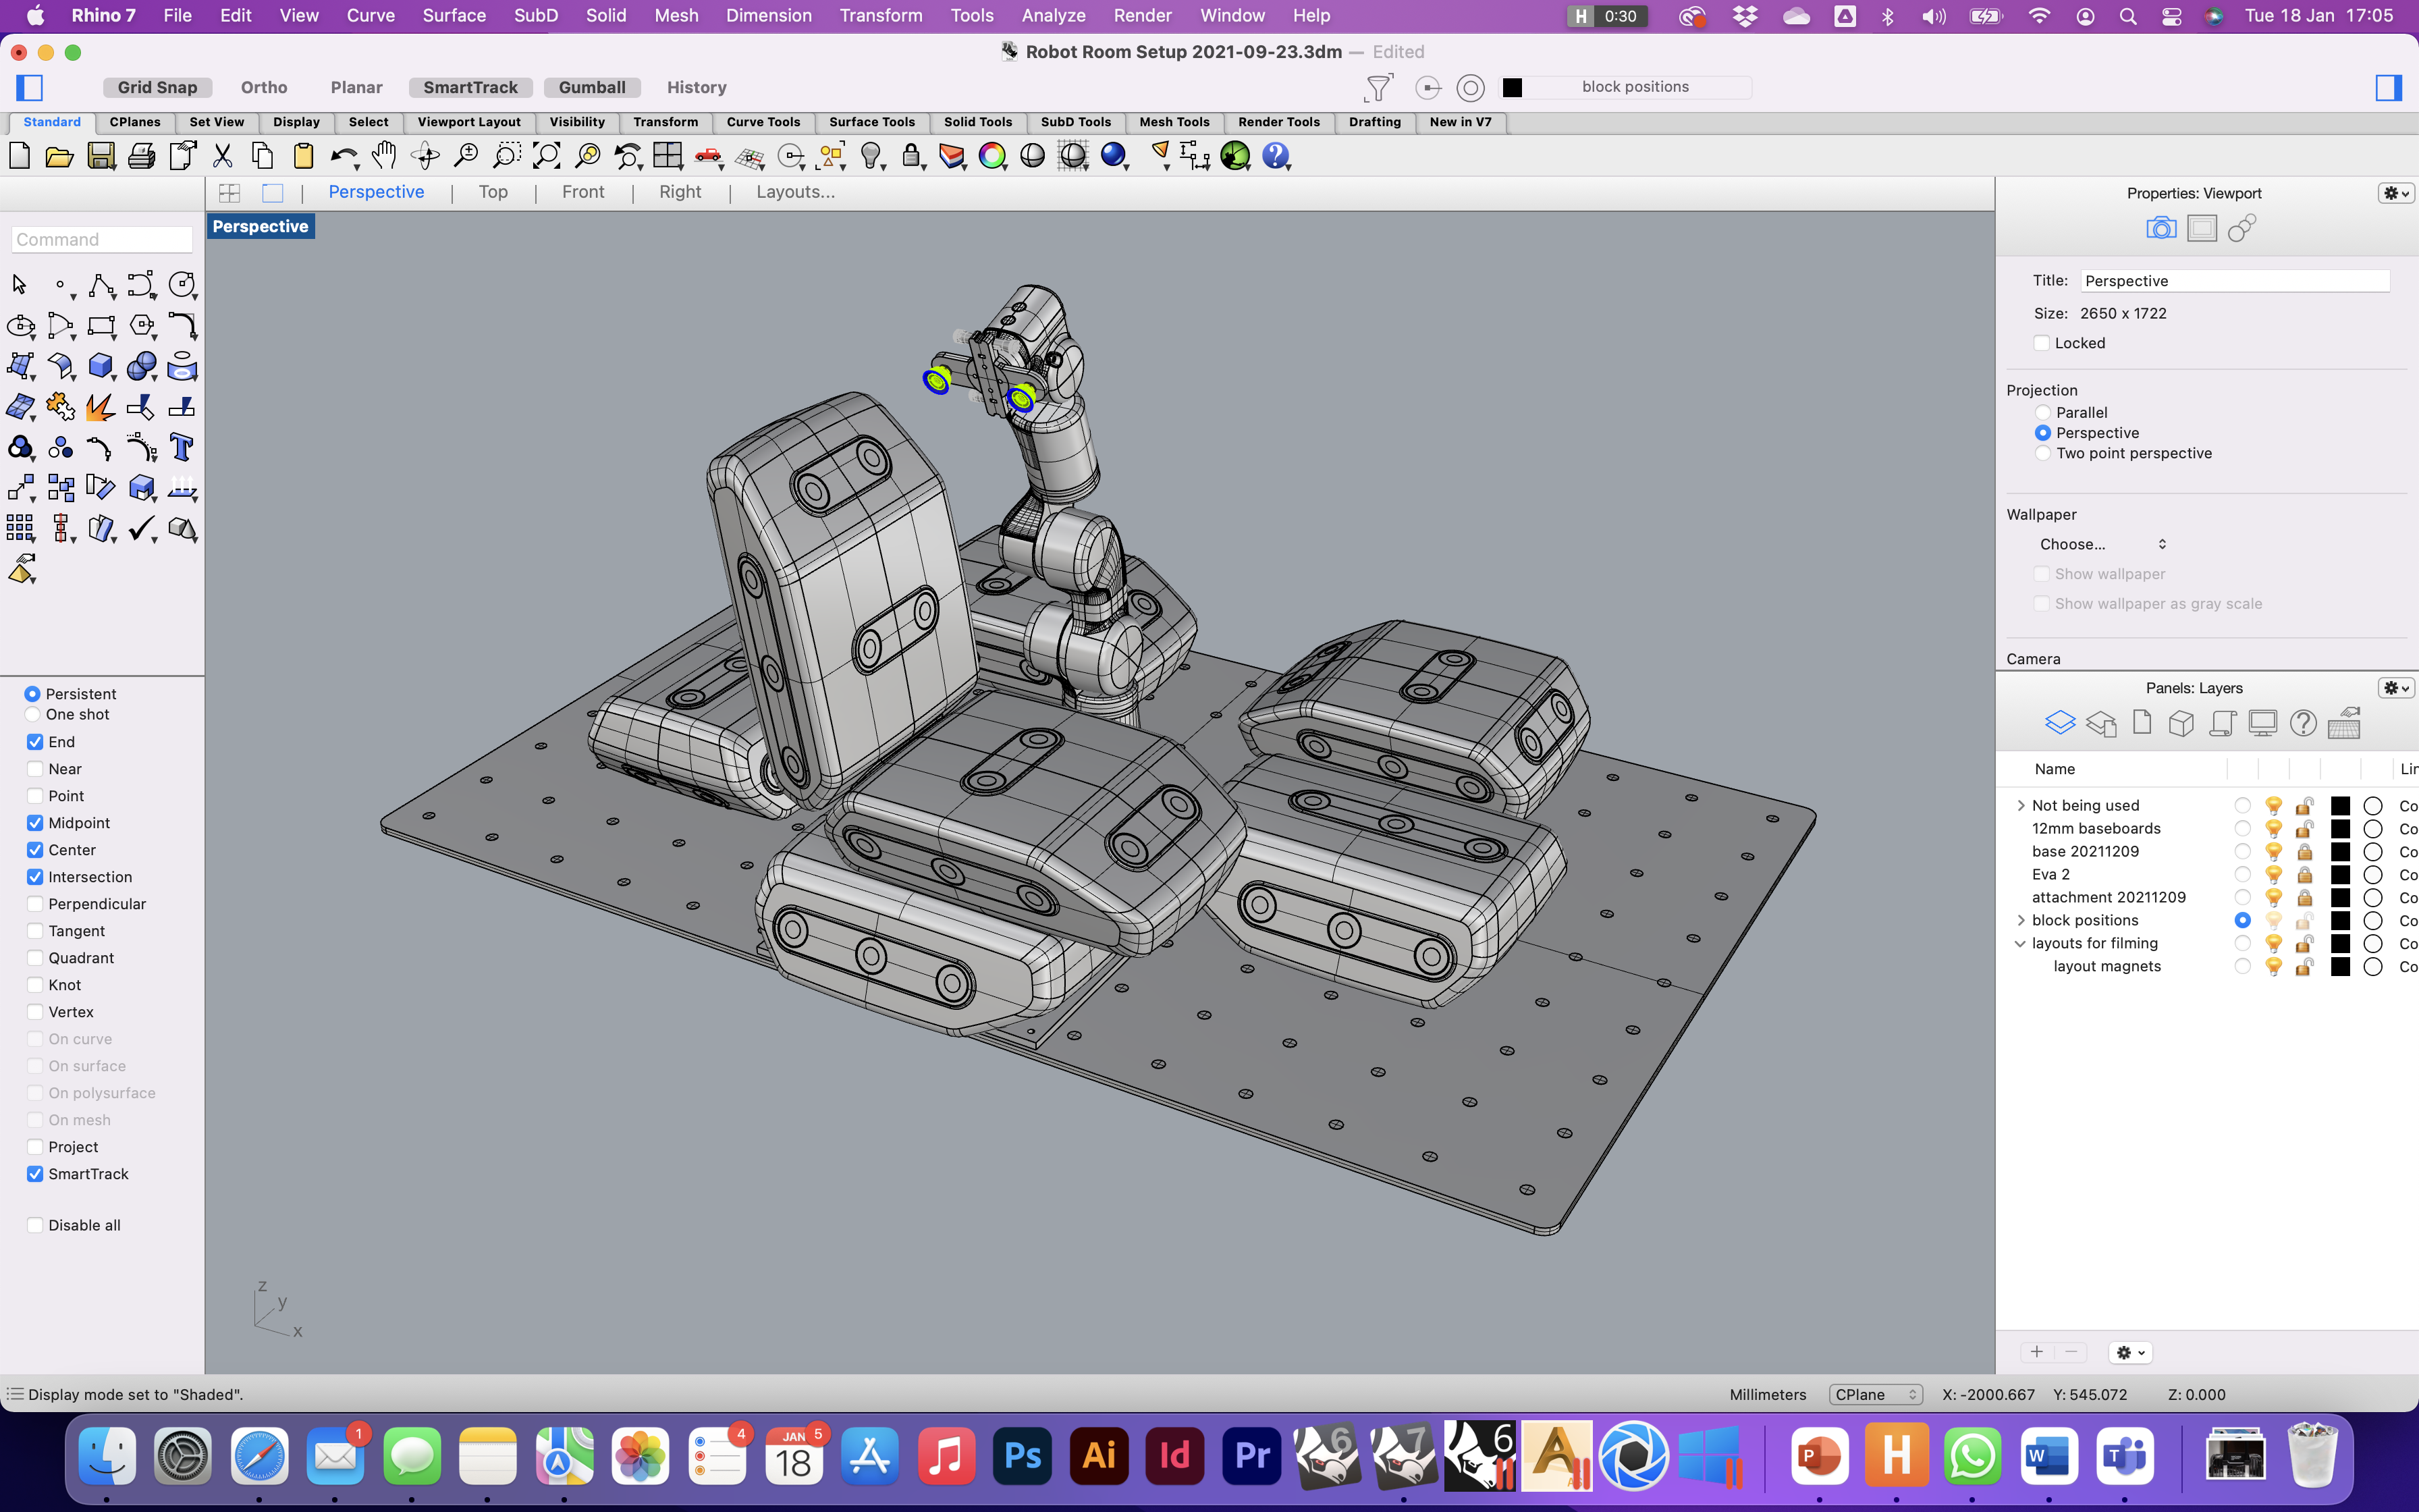
Task: Click the Zoom Extents icon
Action: (x=547, y=156)
